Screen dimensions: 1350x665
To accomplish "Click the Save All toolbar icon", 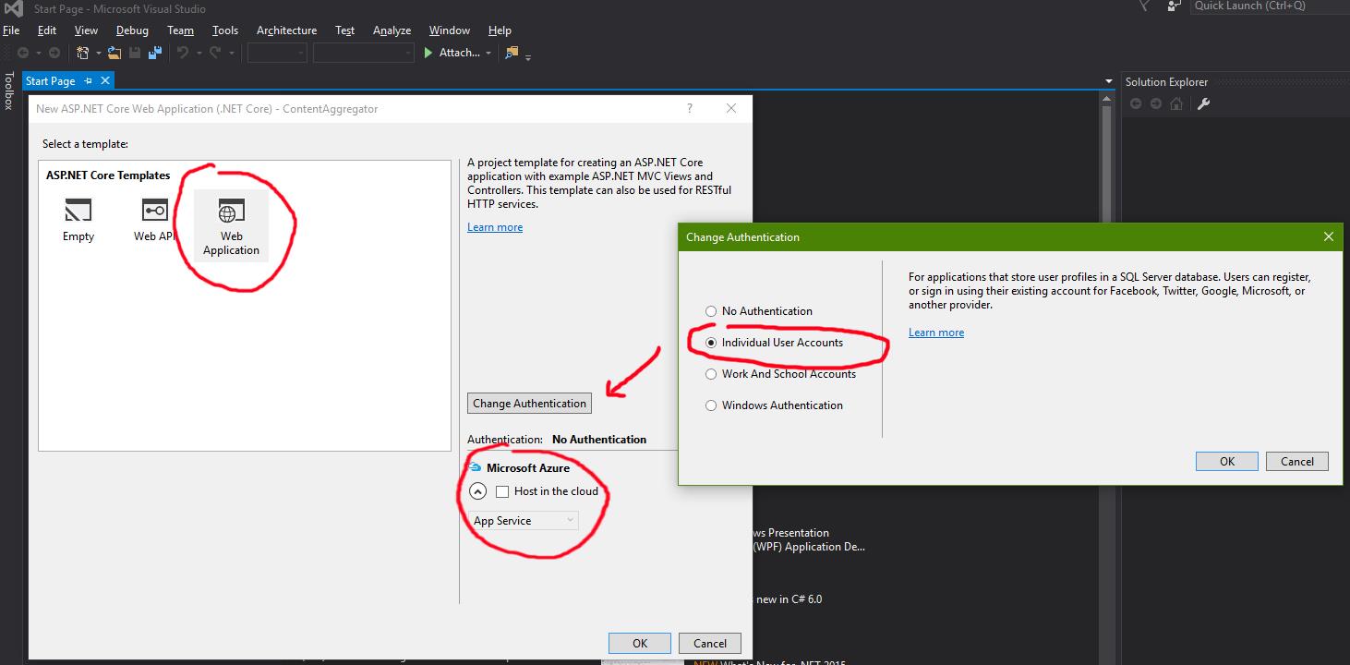I will [156, 53].
